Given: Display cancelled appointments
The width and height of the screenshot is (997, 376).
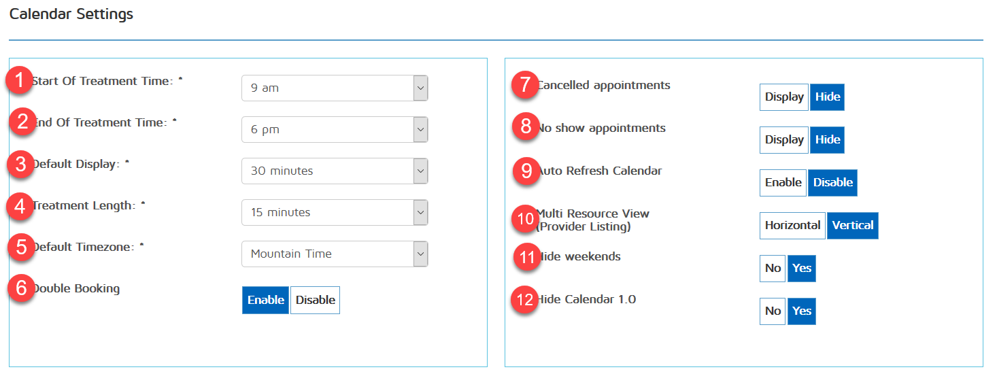Looking at the screenshot, I should (x=784, y=97).
